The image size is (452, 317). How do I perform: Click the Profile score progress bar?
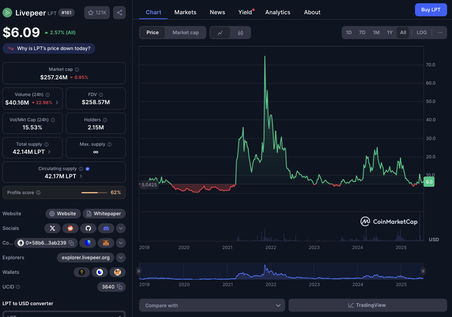(94, 192)
